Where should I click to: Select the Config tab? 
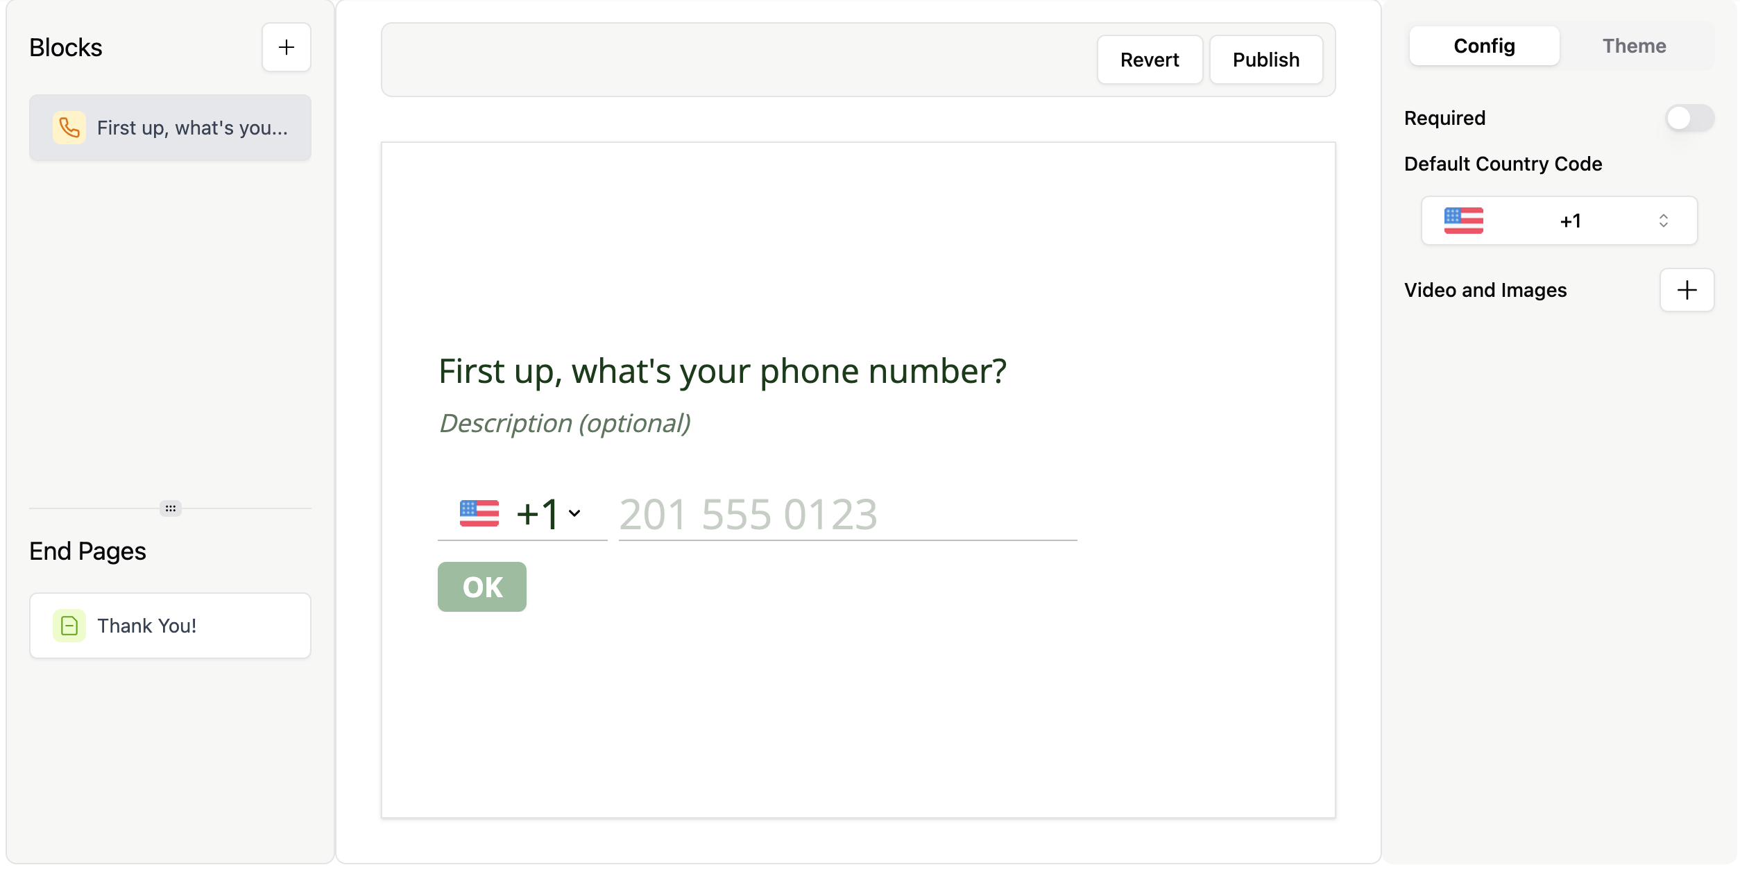(x=1483, y=46)
